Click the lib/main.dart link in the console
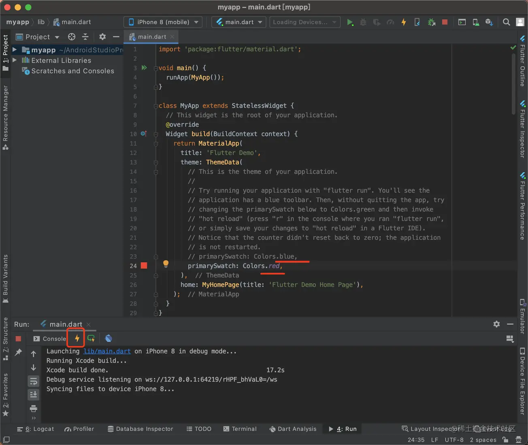Viewport: 528px width, 445px height. click(107, 351)
